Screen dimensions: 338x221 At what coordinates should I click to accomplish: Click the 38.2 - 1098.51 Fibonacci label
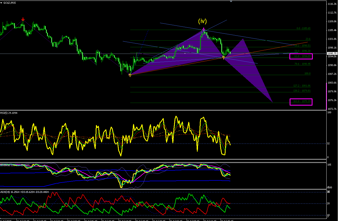(x=302, y=46)
